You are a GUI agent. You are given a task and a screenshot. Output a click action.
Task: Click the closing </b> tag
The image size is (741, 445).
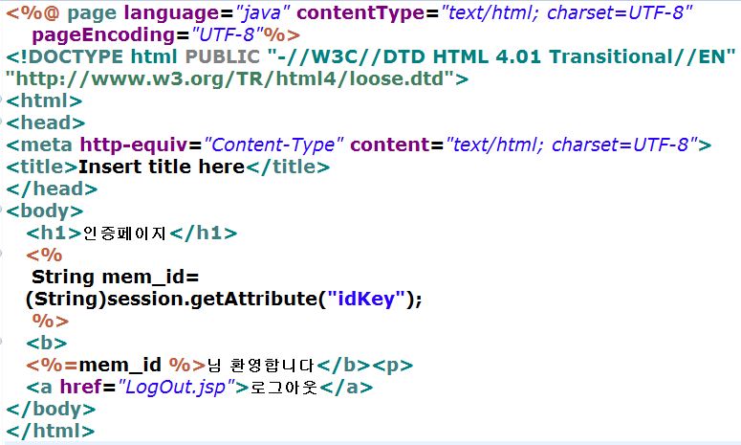(344, 365)
